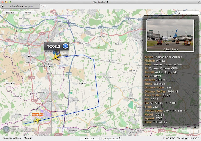Click the magnifier search icon
Screen dimensions: 201x141
pos(179,13)
